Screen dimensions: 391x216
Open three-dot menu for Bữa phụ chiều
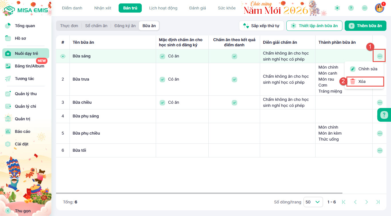click(x=380, y=133)
